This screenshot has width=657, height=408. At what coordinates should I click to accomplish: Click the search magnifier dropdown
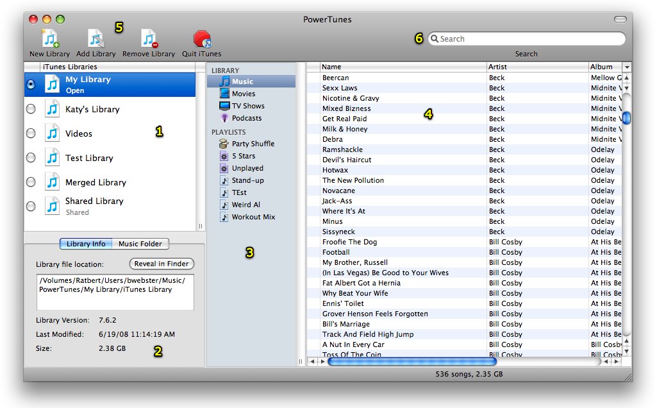coord(435,39)
